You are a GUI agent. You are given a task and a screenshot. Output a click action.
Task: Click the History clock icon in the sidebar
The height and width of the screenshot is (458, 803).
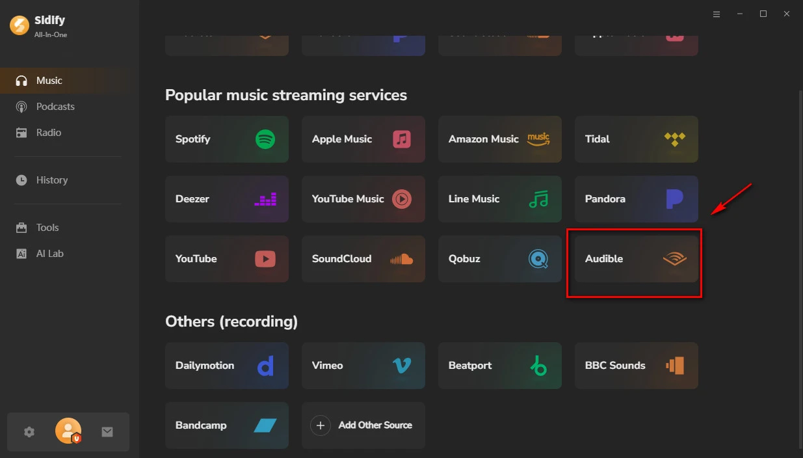pos(21,180)
